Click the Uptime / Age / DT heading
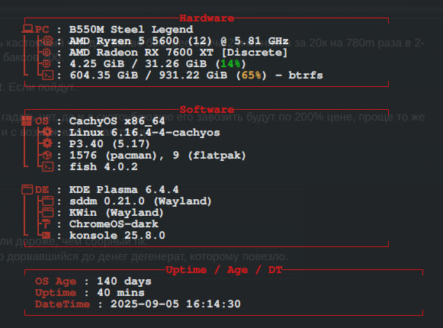The width and height of the screenshot is (443, 328). [223, 270]
